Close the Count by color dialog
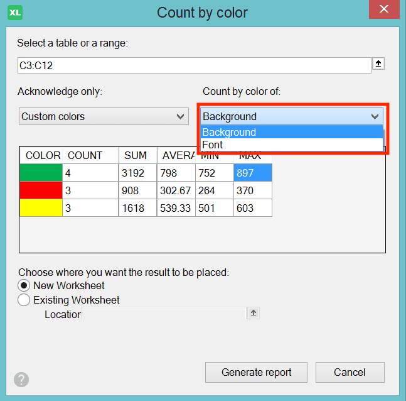406x401 pixels. 384,9
